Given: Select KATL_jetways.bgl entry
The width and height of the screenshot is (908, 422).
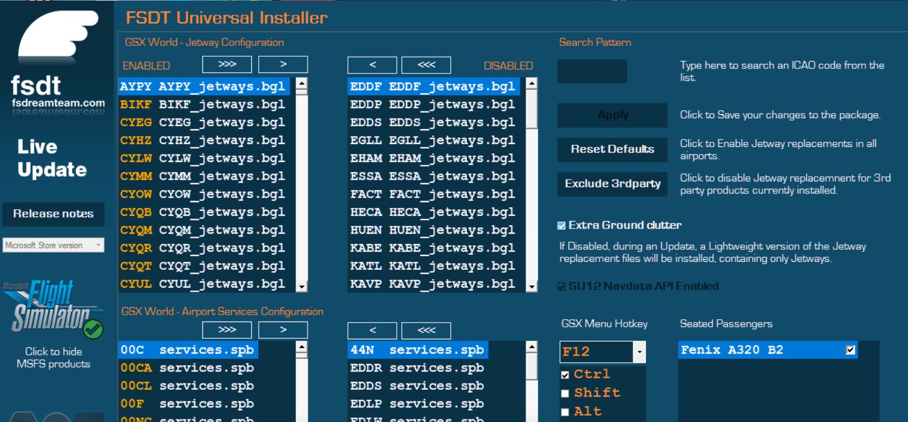Looking at the screenshot, I should pos(434,266).
